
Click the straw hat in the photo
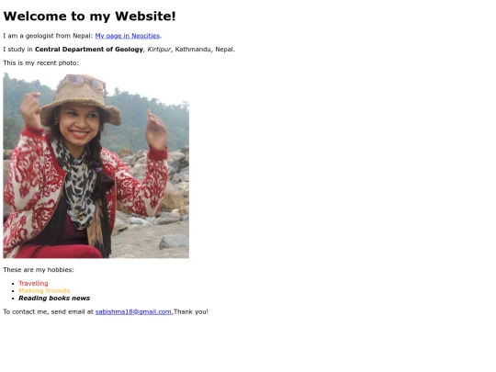point(81,99)
